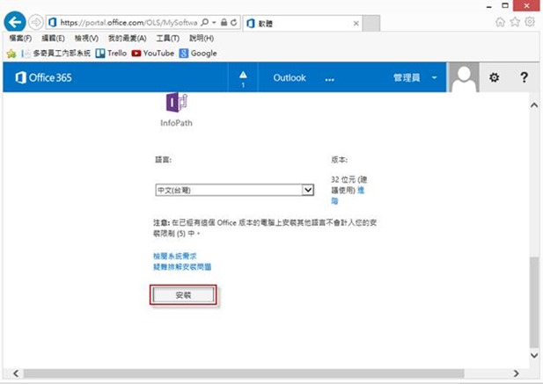Expand the 中文(台灣) language dropdown
Image resolution: width=543 pixels, height=384 pixels.
pos(307,189)
